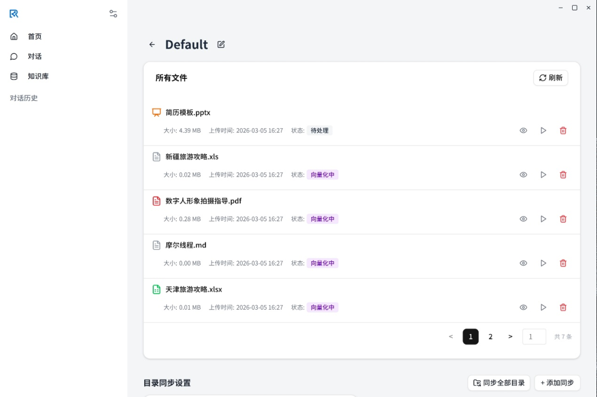Click 向量化中 status of 新疆旅游攻略.xls
Viewport: 597px width, 397px height.
(322, 174)
